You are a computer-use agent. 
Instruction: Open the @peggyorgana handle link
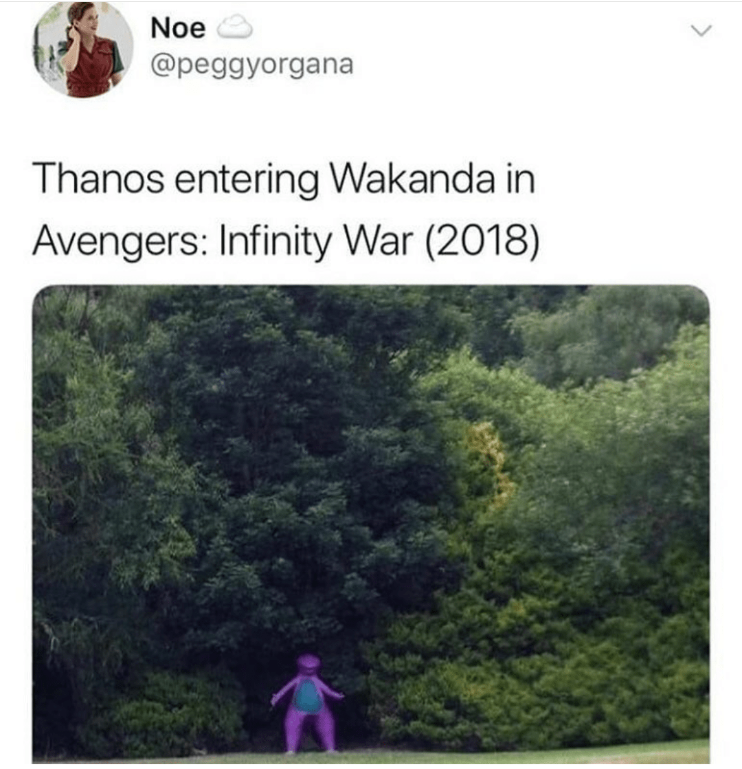pos(251,65)
